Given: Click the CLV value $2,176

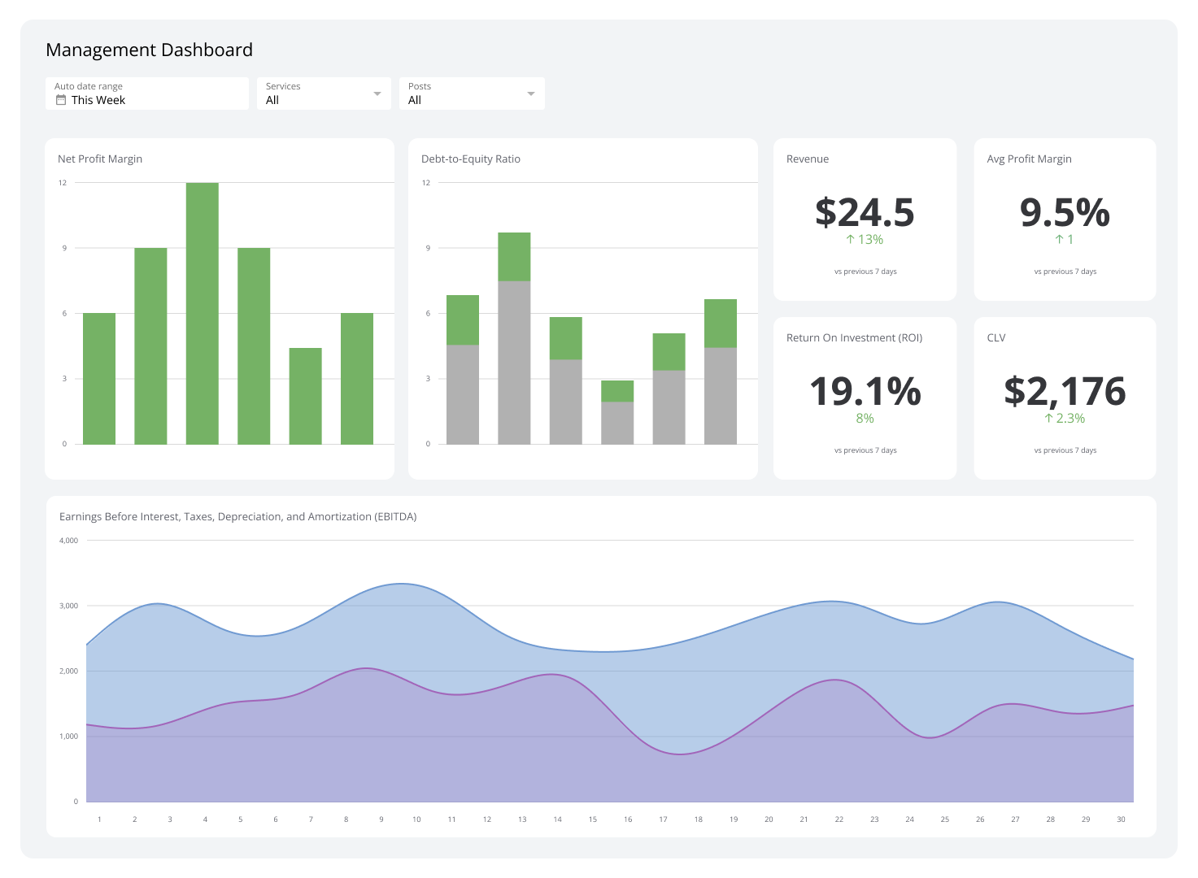Looking at the screenshot, I should (1065, 391).
